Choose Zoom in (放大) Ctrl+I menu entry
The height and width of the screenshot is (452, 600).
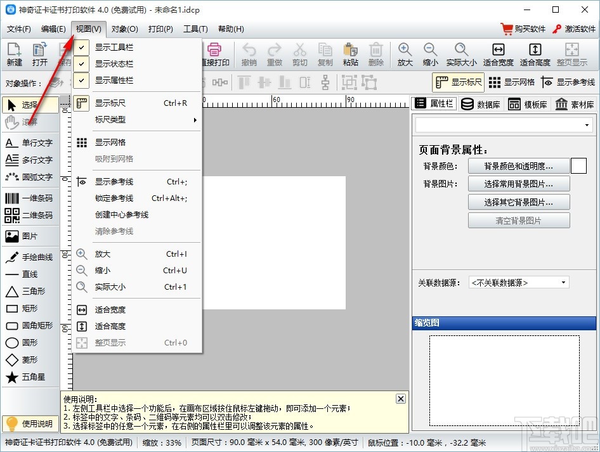pyautogui.click(x=137, y=254)
